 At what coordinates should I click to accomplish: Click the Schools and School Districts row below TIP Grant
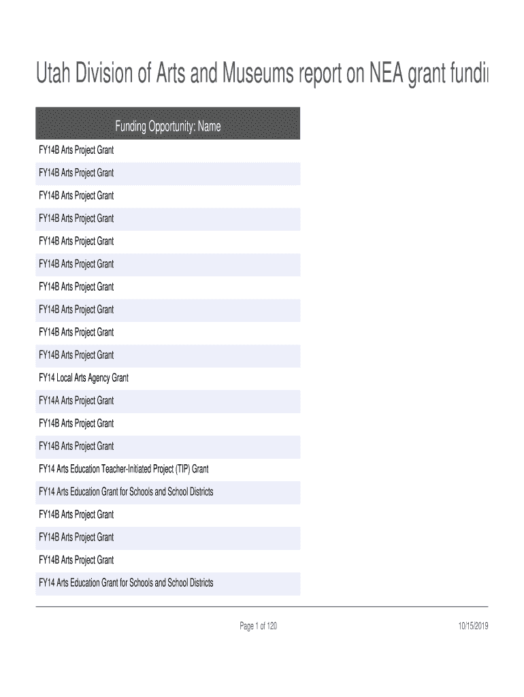pyautogui.click(x=126, y=492)
